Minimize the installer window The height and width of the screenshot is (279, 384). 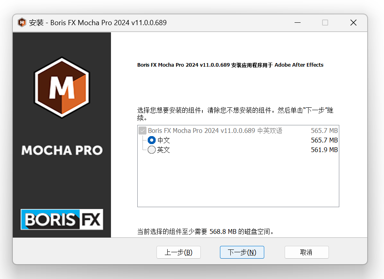pos(297,22)
